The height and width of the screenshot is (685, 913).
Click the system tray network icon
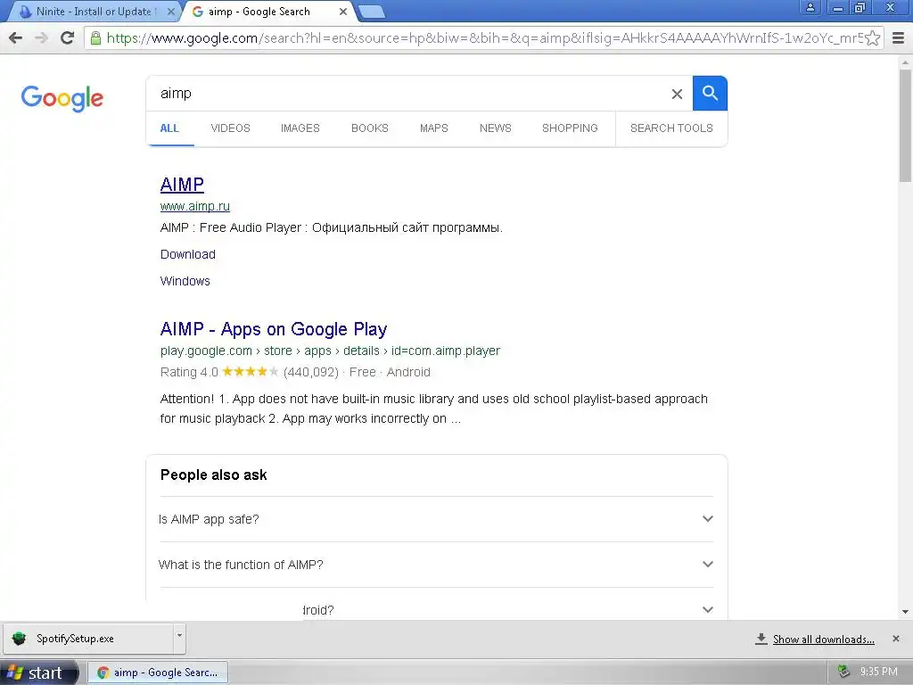point(843,672)
